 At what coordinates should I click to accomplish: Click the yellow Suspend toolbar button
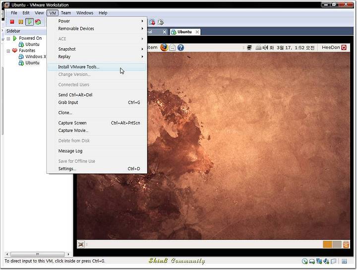[x=21, y=22]
